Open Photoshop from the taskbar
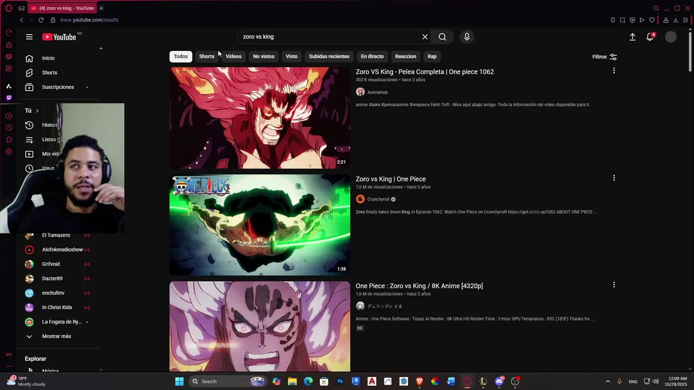This screenshot has height=390, width=694. pyautogui.click(x=340, y=381)
